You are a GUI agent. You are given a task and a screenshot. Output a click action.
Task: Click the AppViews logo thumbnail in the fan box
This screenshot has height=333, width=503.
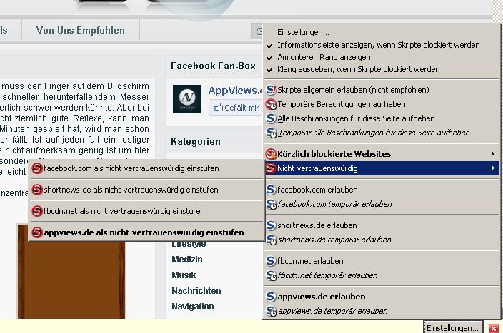(187, 99)
